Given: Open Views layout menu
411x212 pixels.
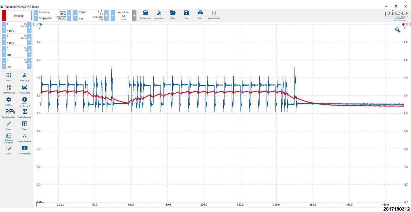Looking at the screenshot, I should (x=25, y=125).
